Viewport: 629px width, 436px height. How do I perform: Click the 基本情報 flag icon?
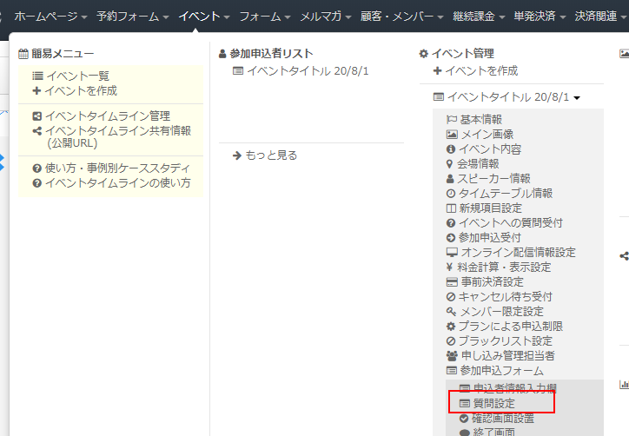451,120
